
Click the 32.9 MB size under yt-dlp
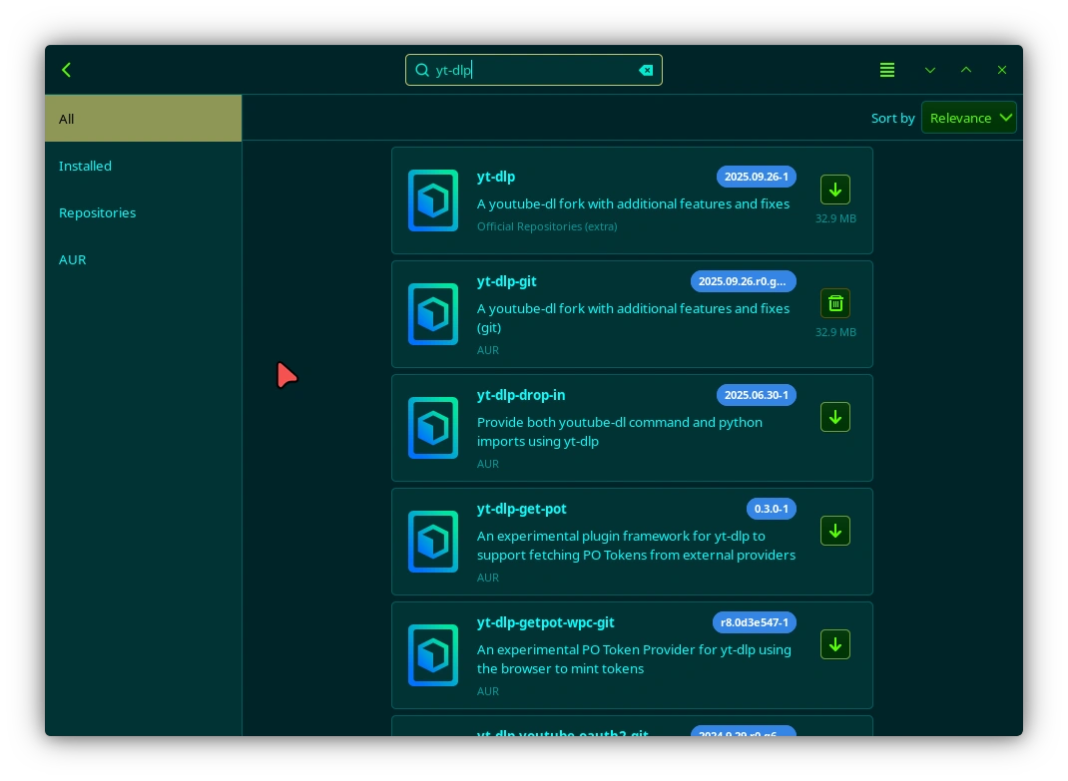835,218
